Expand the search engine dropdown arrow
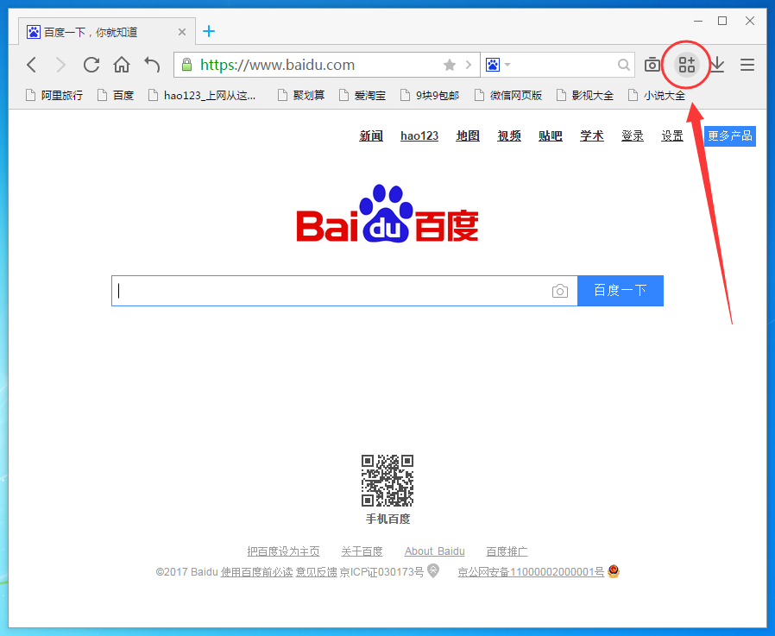775x636 pixels. 507,65
